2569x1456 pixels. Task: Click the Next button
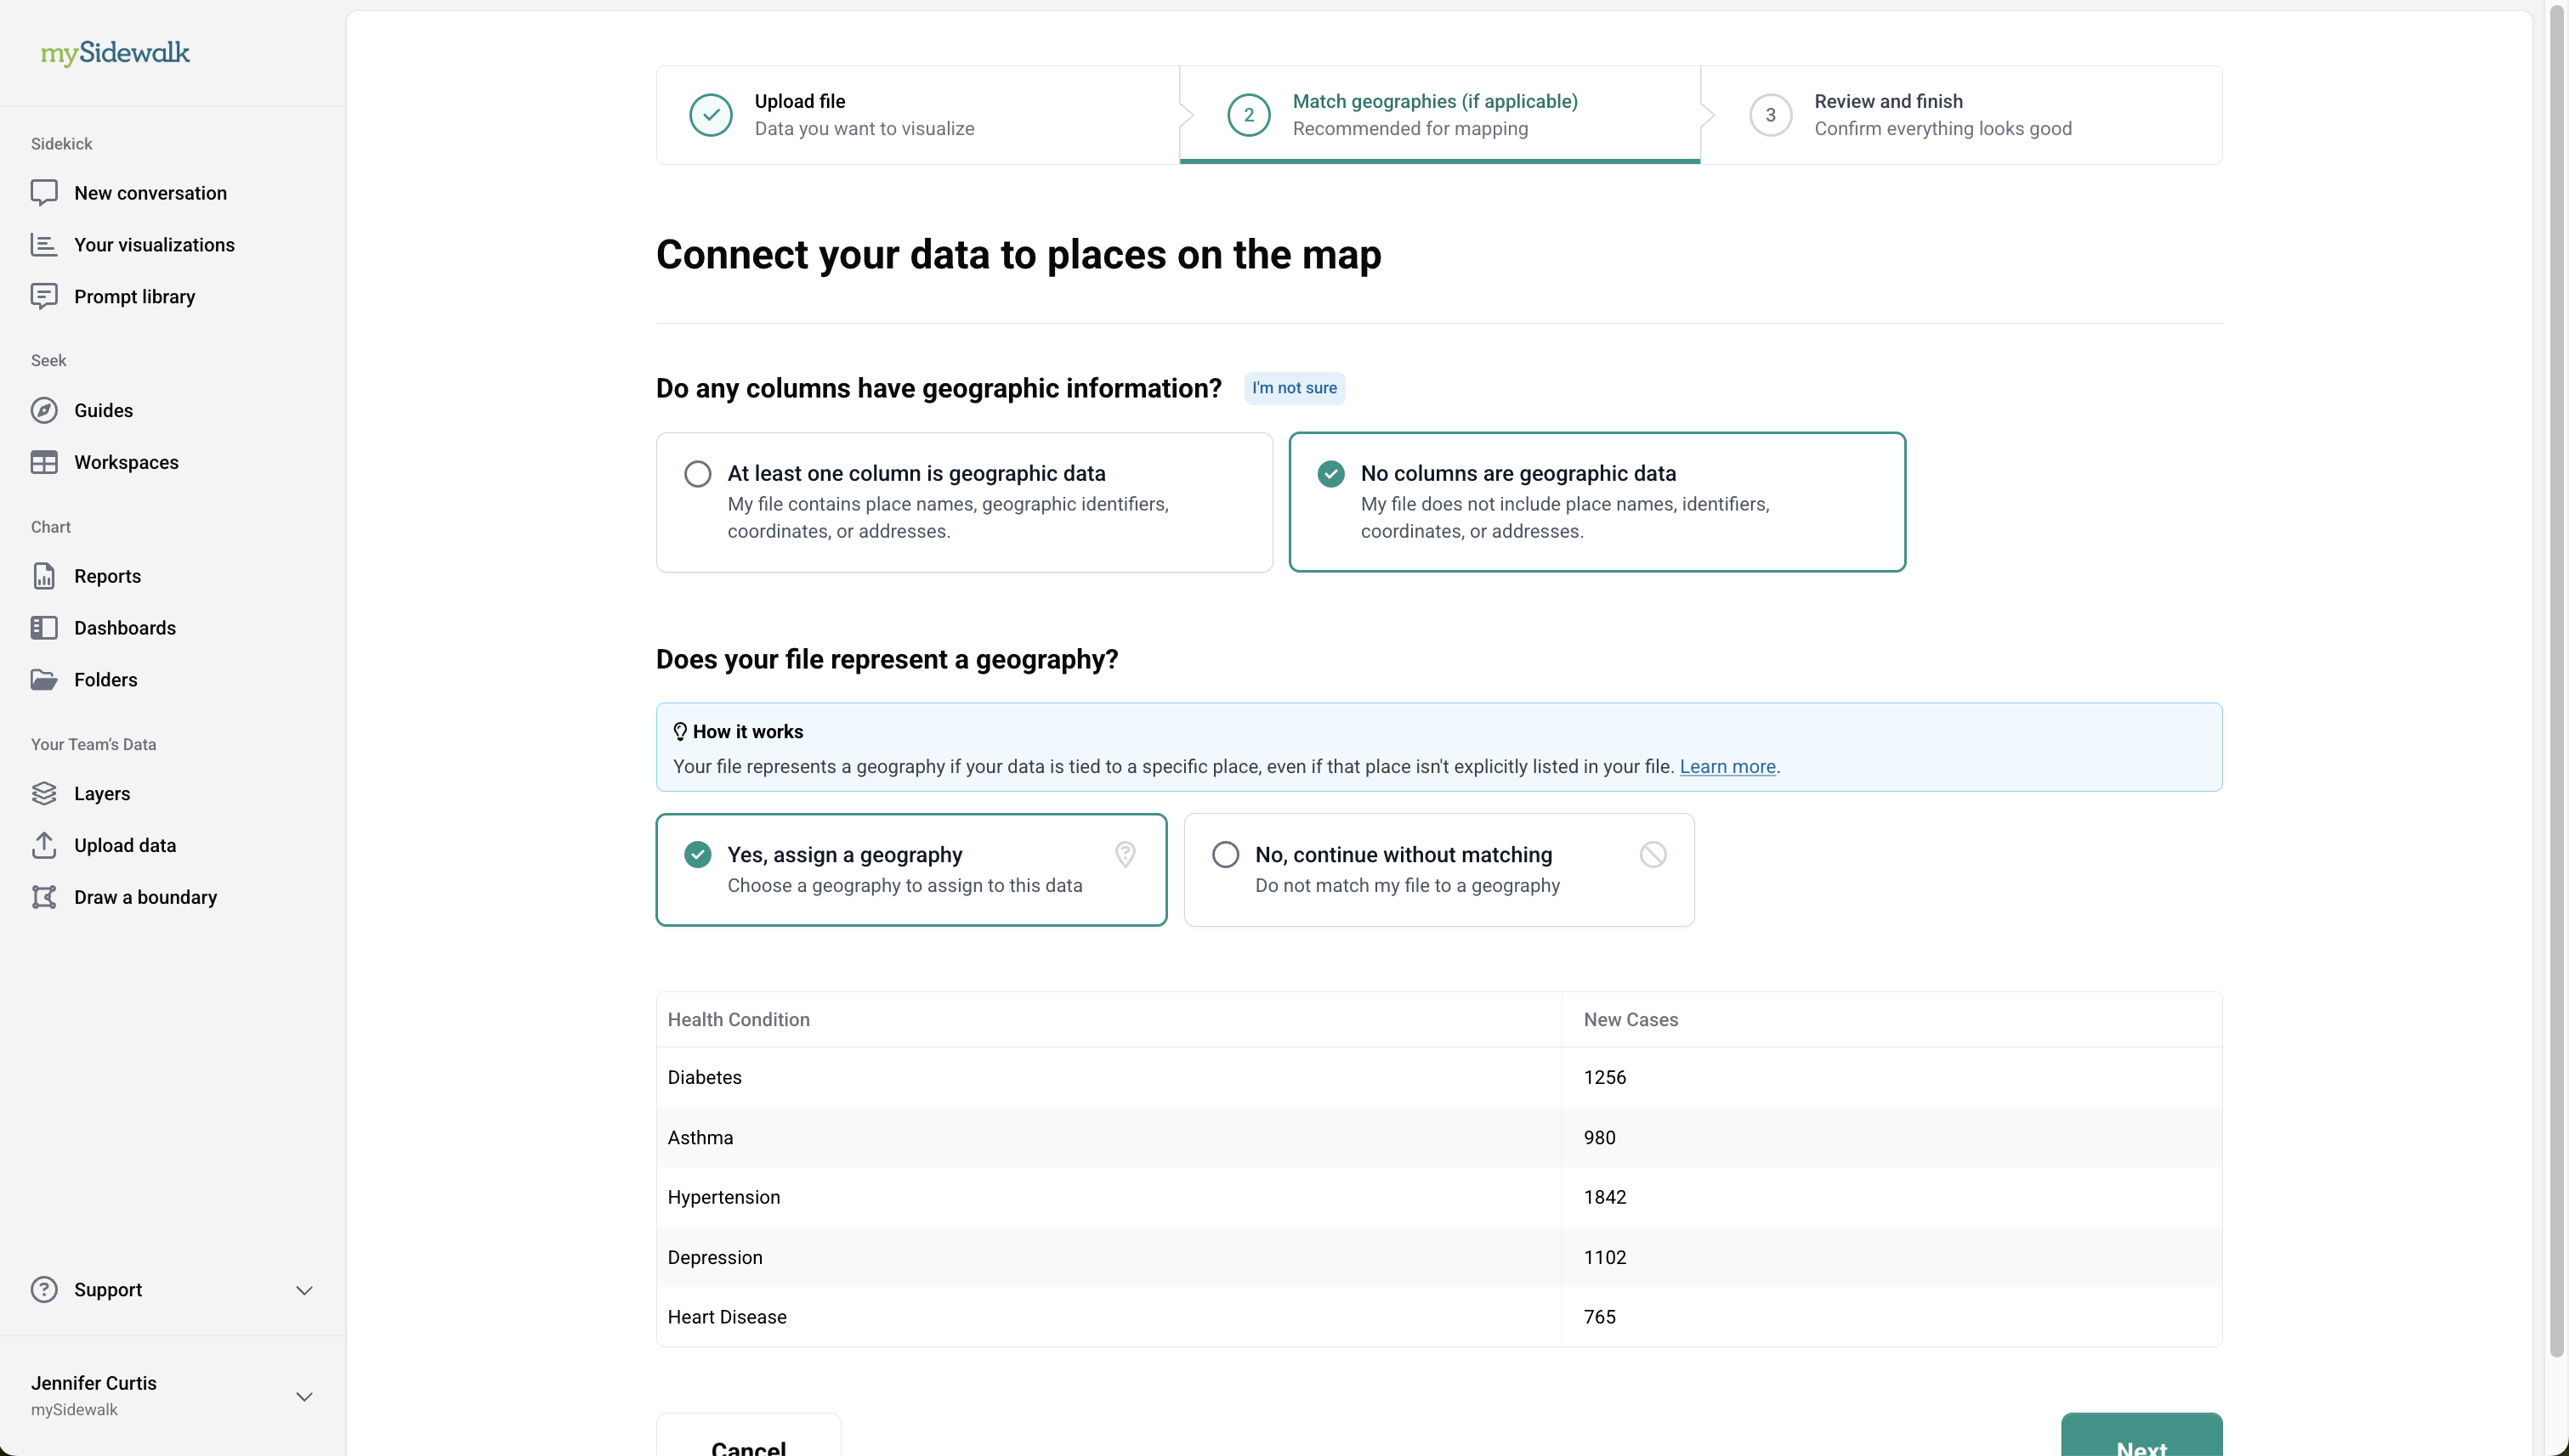(x=2141, y=1440)
